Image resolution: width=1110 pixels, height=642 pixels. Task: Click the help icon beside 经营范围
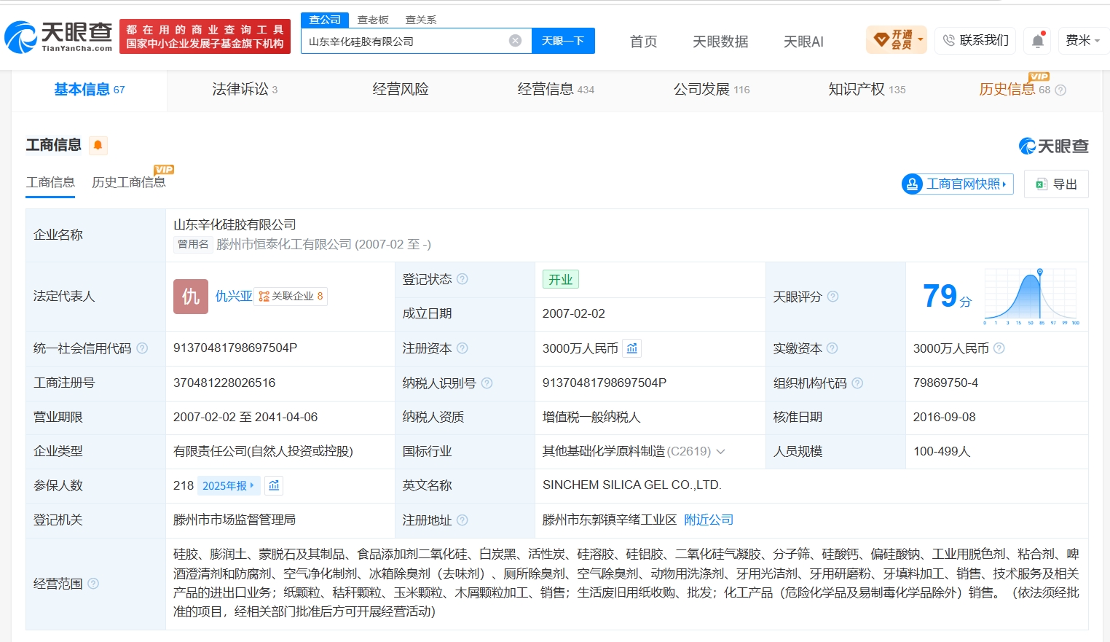coord(93,584)
